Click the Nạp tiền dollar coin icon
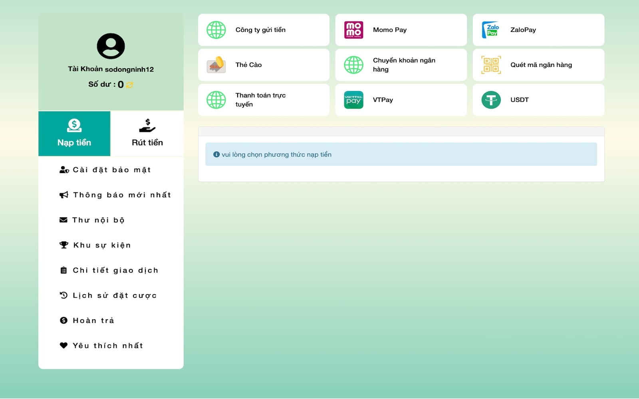The image size is (639, 399). [74, 125]
